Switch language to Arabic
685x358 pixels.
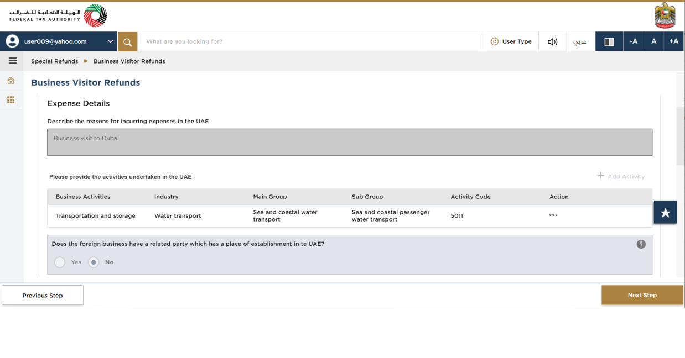(580, 41)
